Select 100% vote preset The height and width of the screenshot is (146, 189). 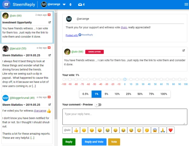point(164,94)
